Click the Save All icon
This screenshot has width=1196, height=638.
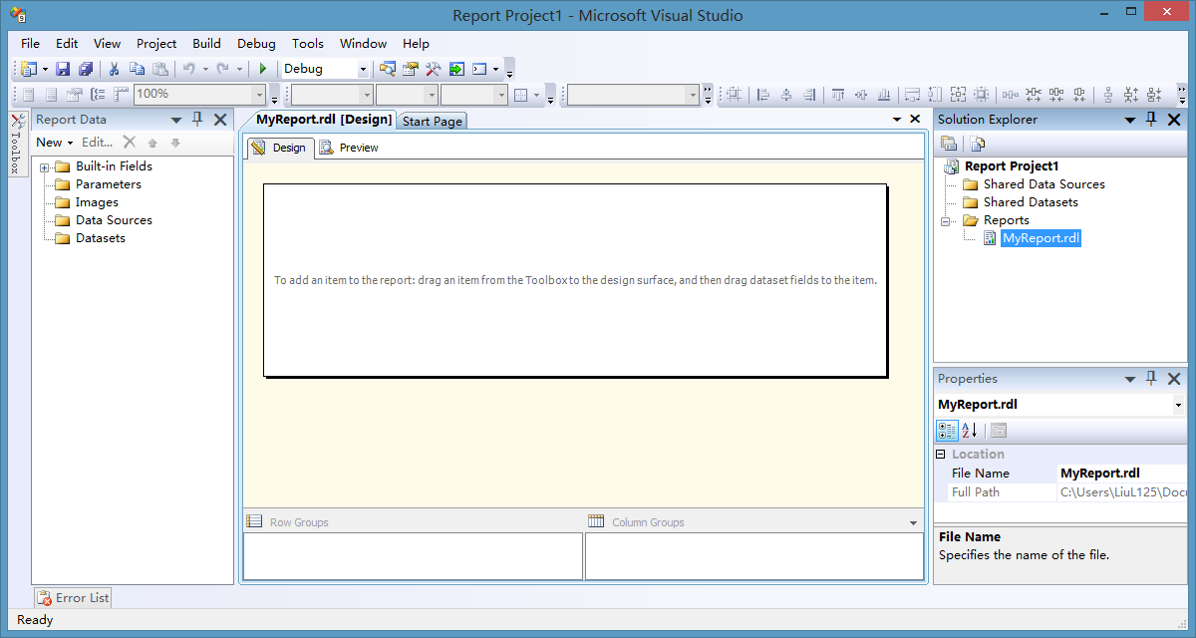click(x=86, y=69)
